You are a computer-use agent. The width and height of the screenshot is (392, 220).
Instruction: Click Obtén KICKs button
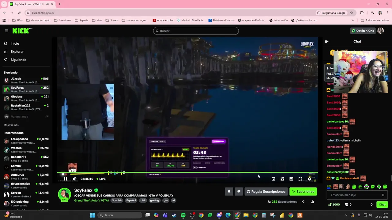(x=363, y=31)
